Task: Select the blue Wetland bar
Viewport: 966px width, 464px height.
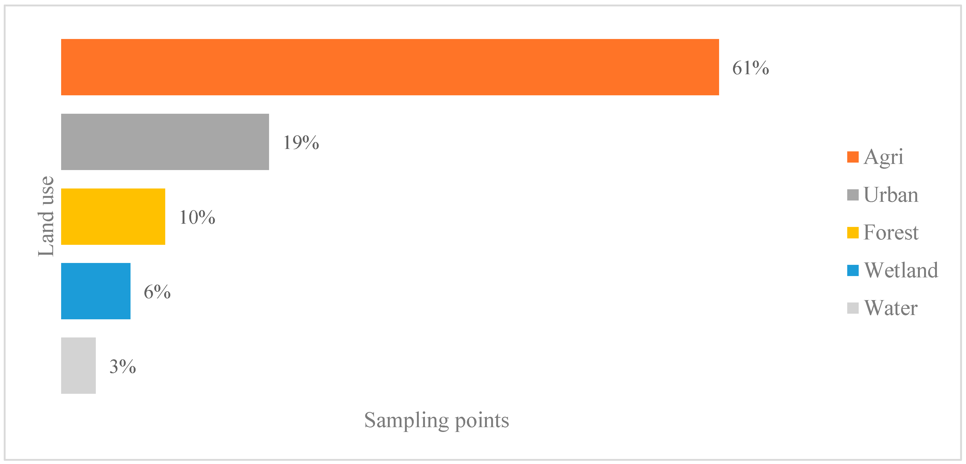Action: [96, 291]
